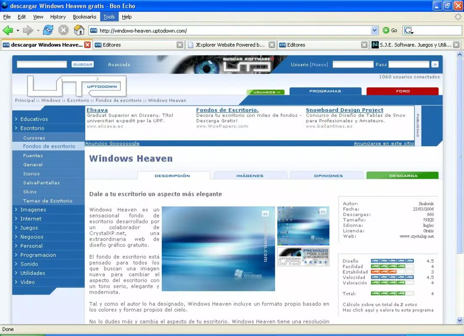Open the Bookmarks menu
464x336 pixels.
84,17
